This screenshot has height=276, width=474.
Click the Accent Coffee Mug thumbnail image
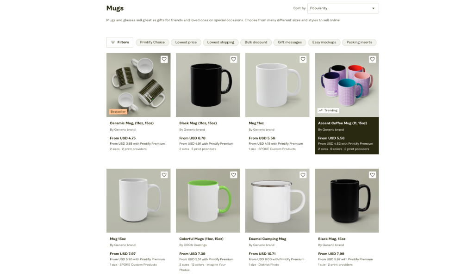(x=347, y=85)
